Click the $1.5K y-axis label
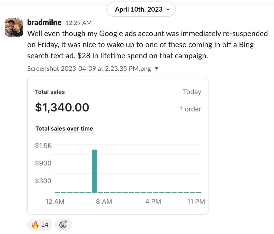The width and height of the screenshot is (274, 234). 43,145
